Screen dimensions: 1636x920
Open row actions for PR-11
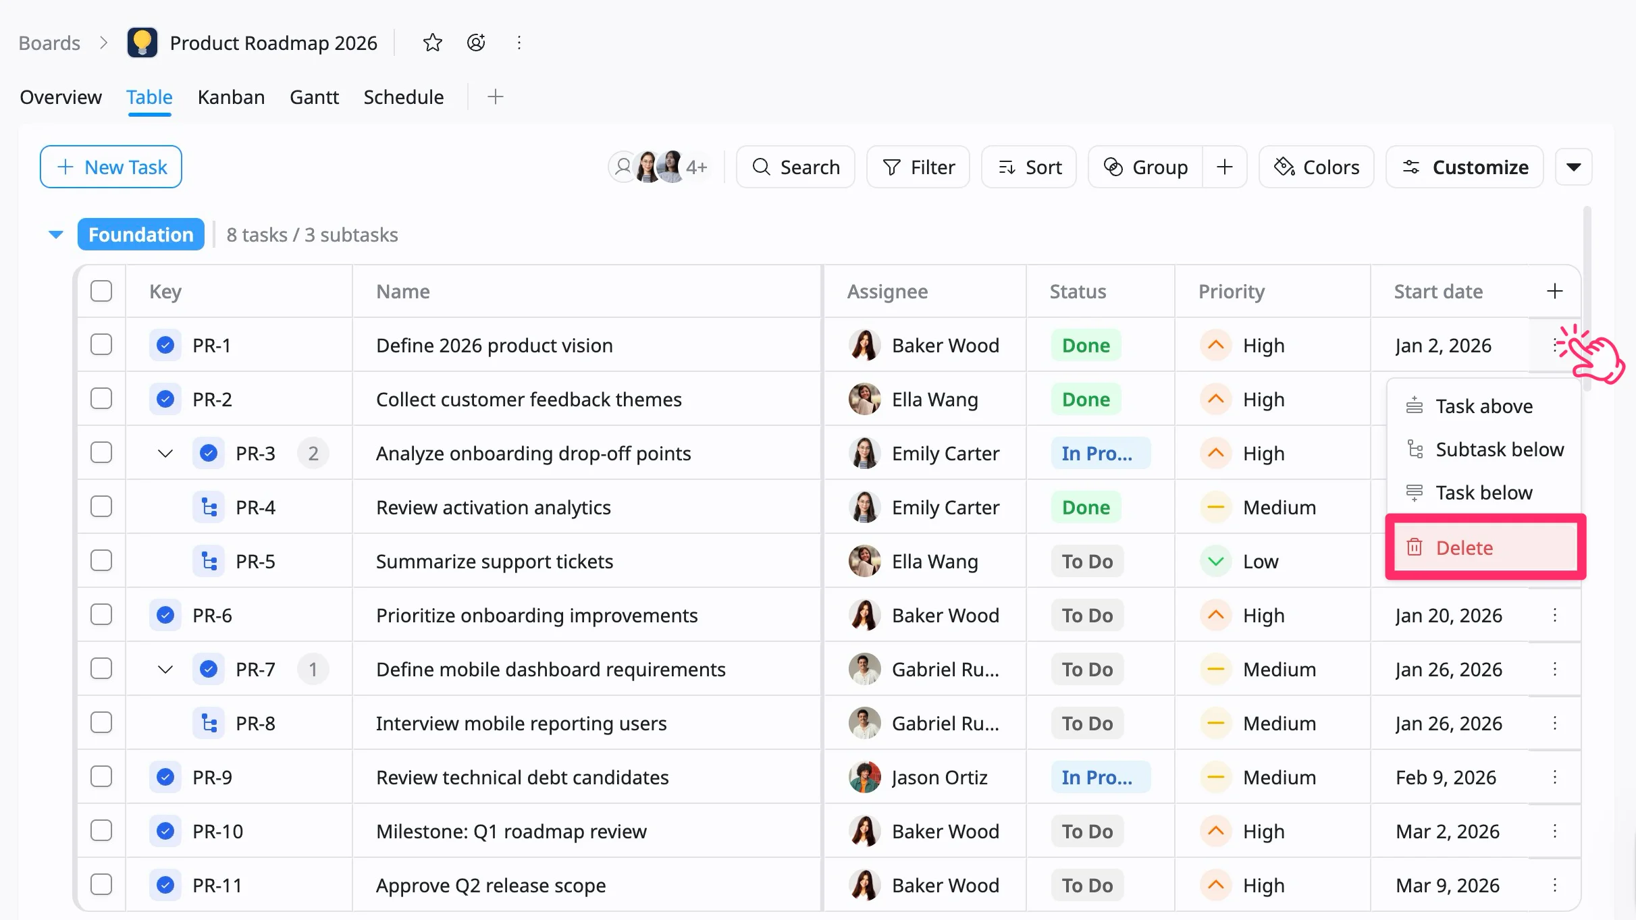[x=1554, y=885]
